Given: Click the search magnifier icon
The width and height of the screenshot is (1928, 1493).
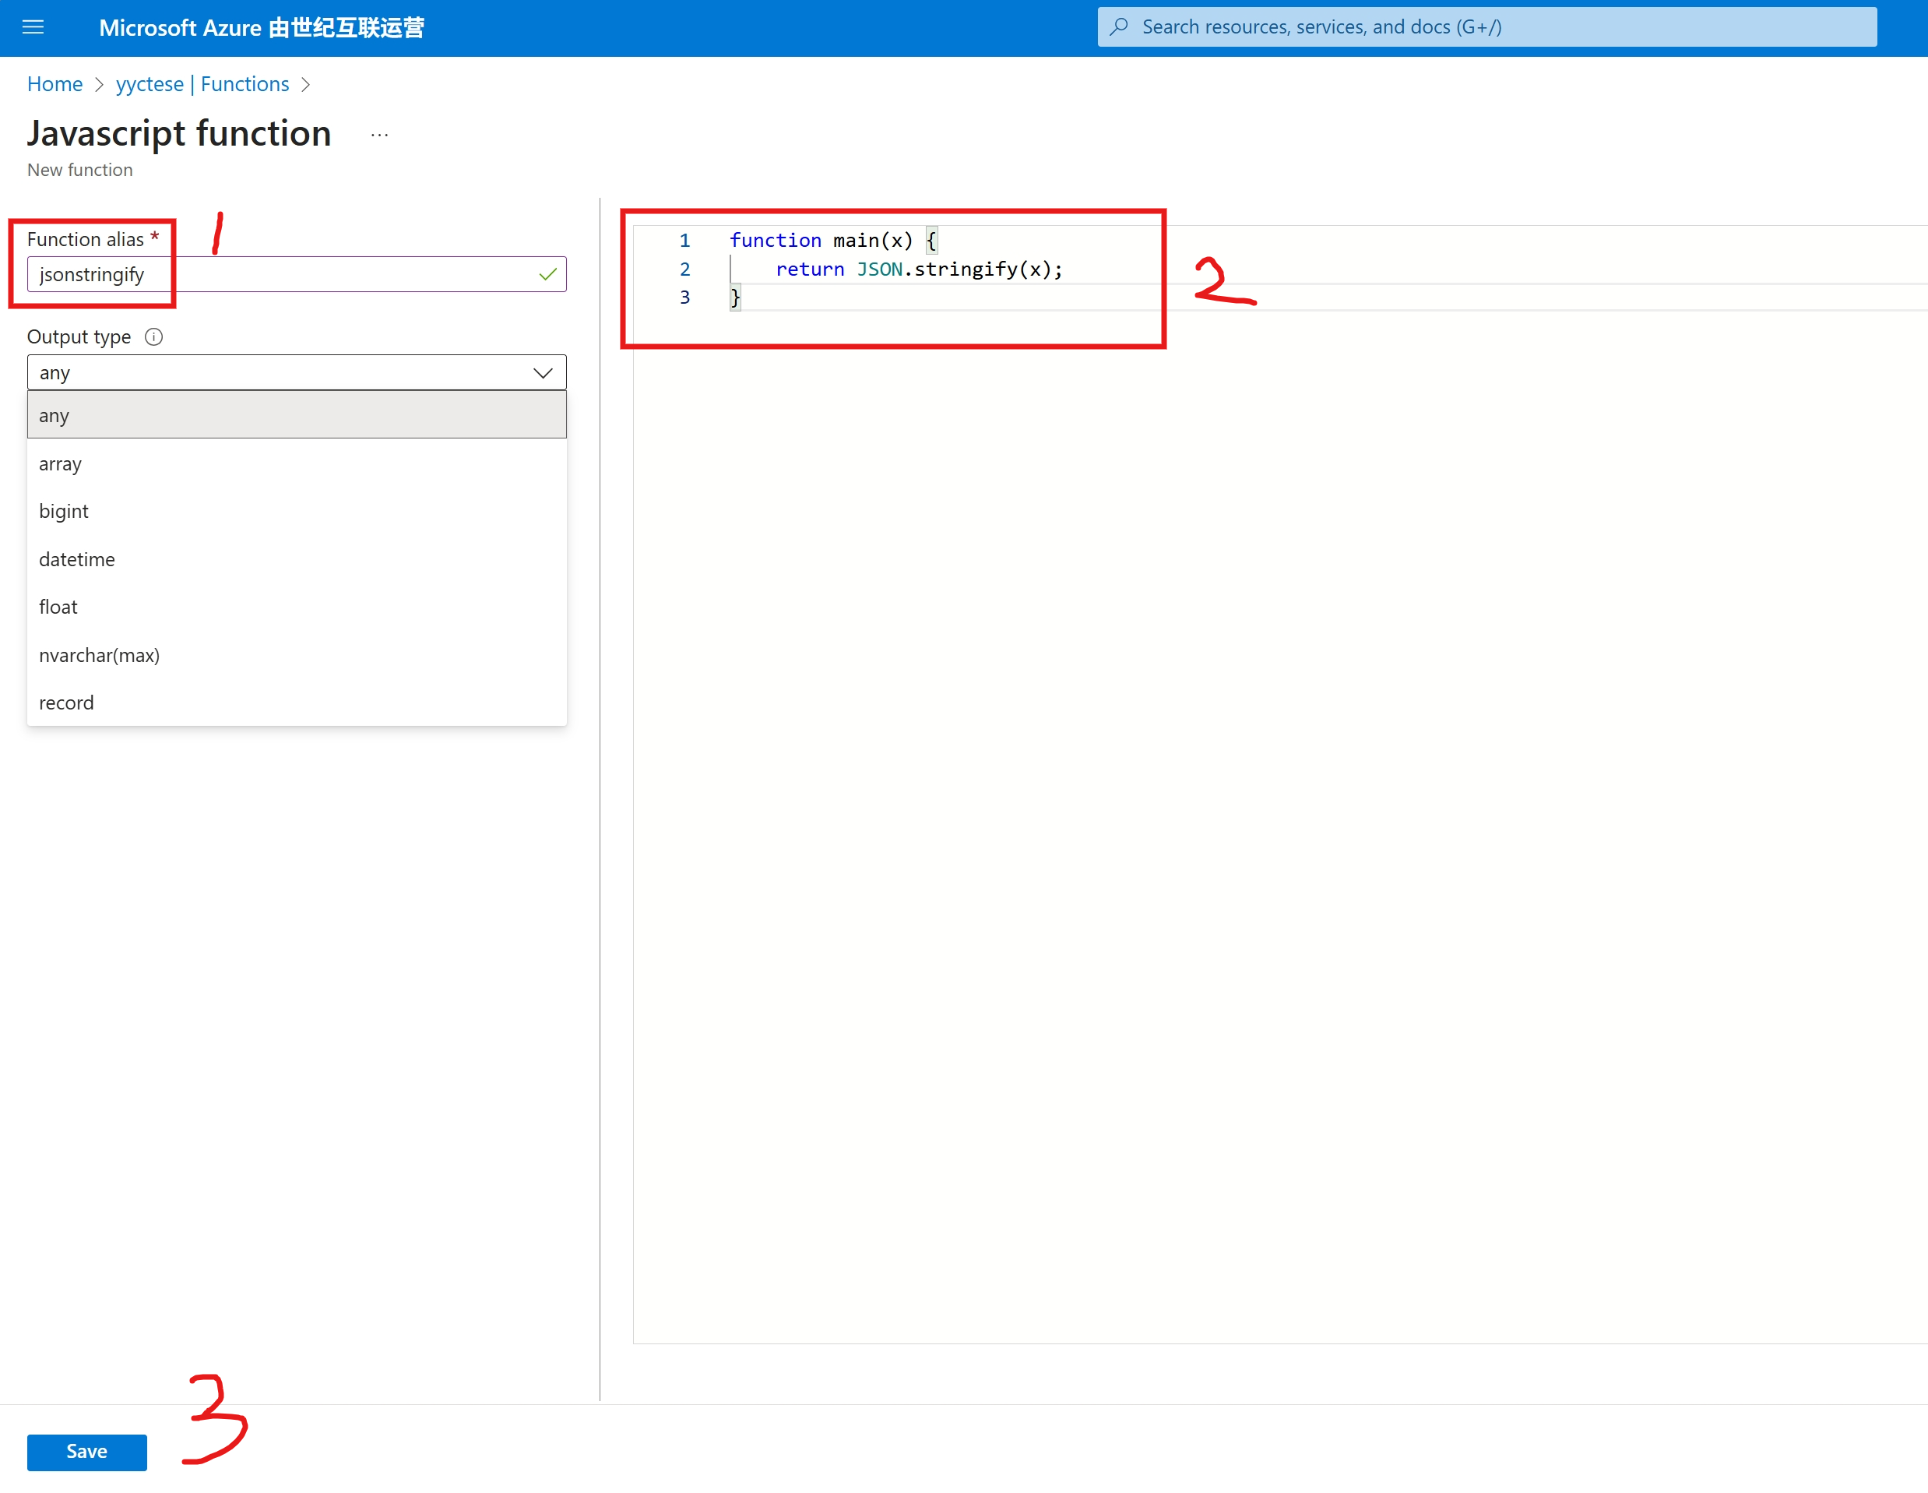Looking at the screenshot, I should 1118,26.
